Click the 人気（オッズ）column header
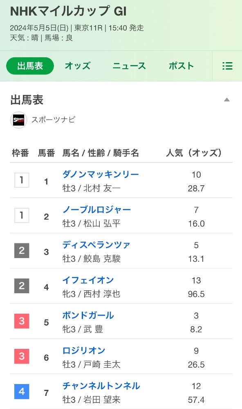Screen dimensions: 242x409 pyautogui.click(x=194, y=153)
